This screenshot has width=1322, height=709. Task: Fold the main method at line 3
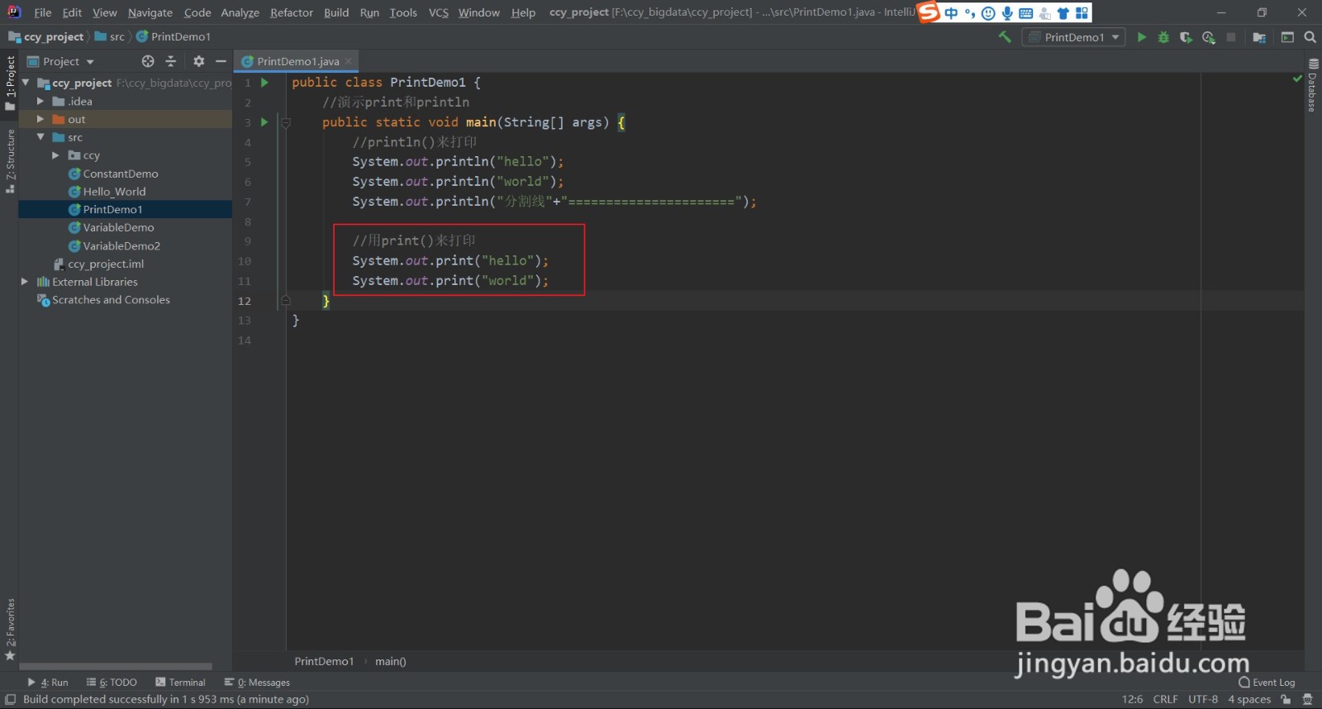(286, 122)
